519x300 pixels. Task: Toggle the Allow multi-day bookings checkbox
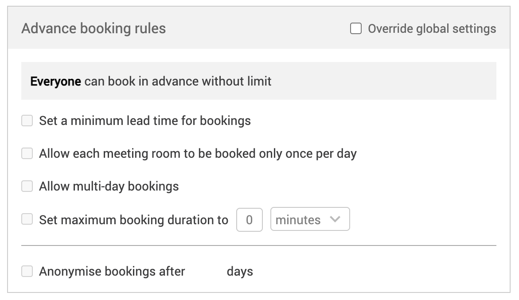click(27, 186)
